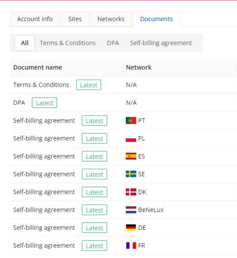Click the France flag icon

(x=131, y=246)
